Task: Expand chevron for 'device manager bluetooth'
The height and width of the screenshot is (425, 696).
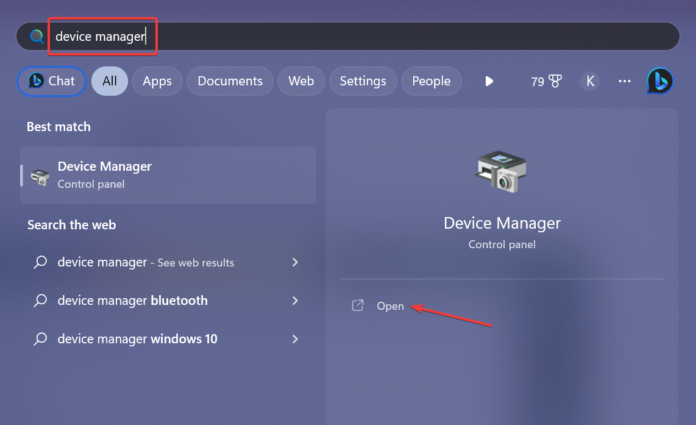Action: pos(295,301)
